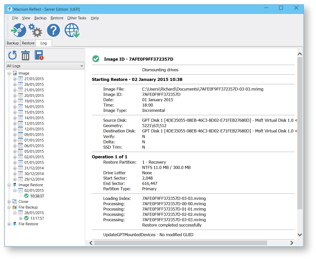Image resolution: width=316 pixels, height=259 pixels.
Task: Click the Image File path ending 03-03.mrimg
Action: coord(203,89)
